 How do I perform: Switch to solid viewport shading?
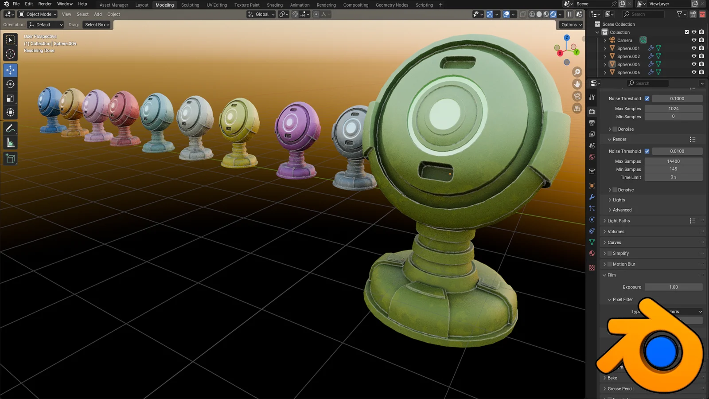[x=539, y=14]
